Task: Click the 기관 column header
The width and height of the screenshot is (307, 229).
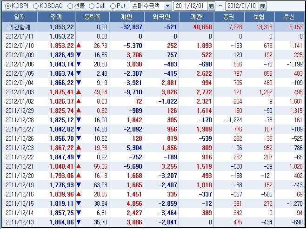Action: click(x=196, y=17)
